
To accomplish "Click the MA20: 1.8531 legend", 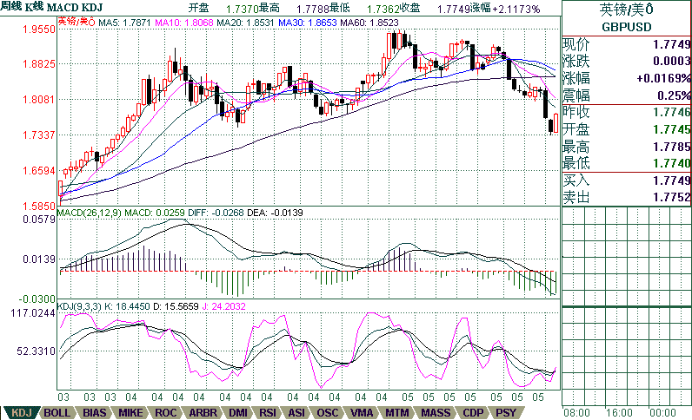I will click(x=245, y=23).
